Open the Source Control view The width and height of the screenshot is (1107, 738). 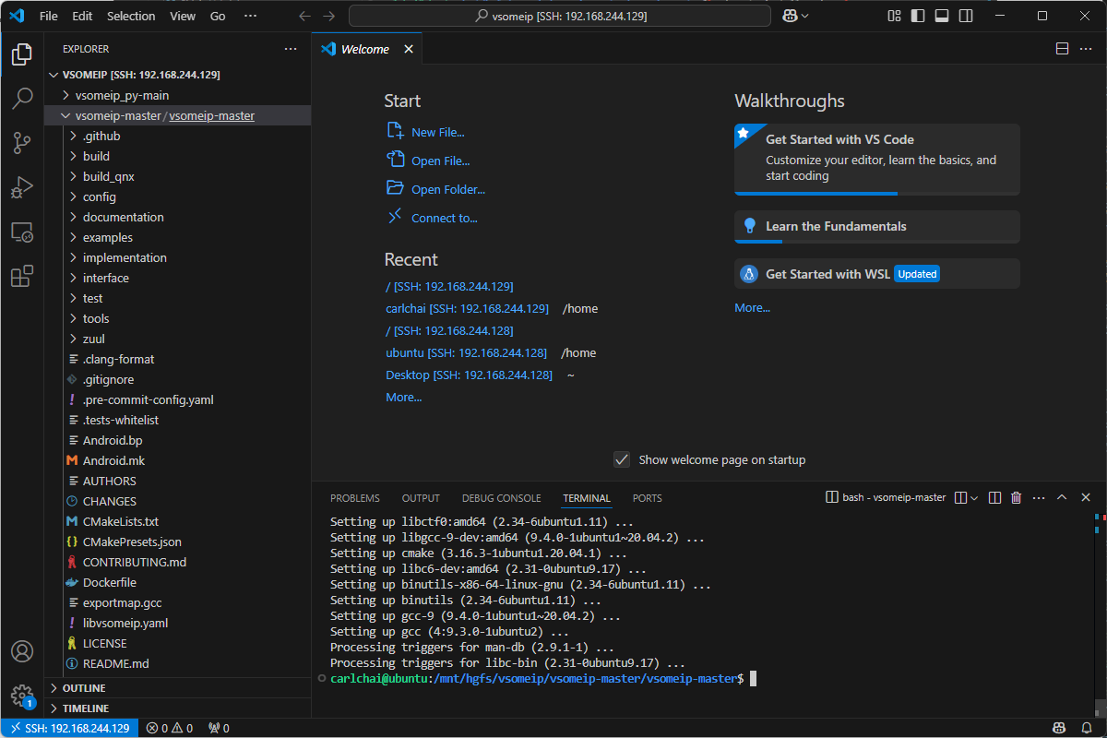pos(22,143)
